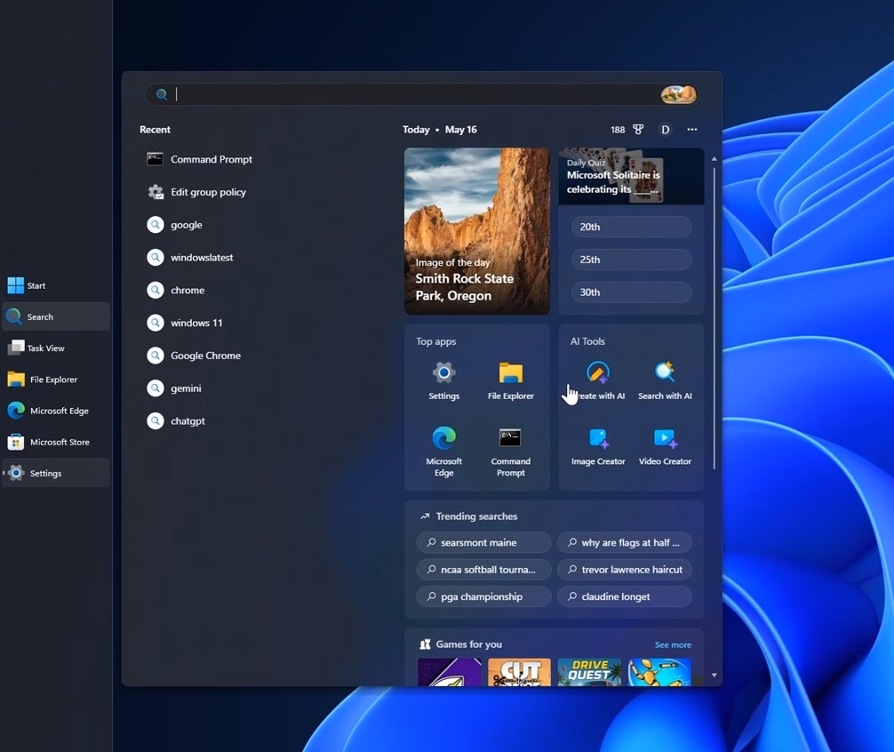Screen dimensions: 894x752
Task: Open Settings from Top apps
Action: [443, 380]
